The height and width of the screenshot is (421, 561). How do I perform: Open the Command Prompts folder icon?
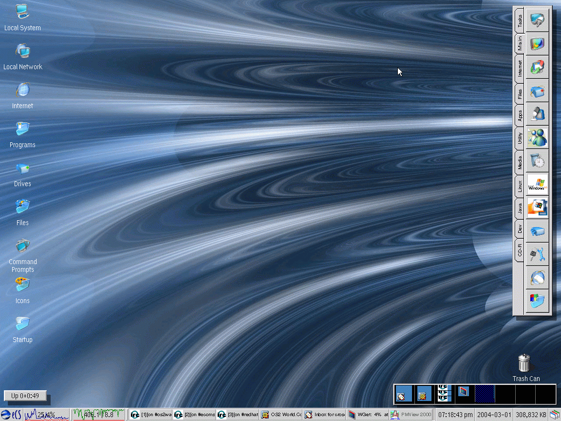[22, 246]
